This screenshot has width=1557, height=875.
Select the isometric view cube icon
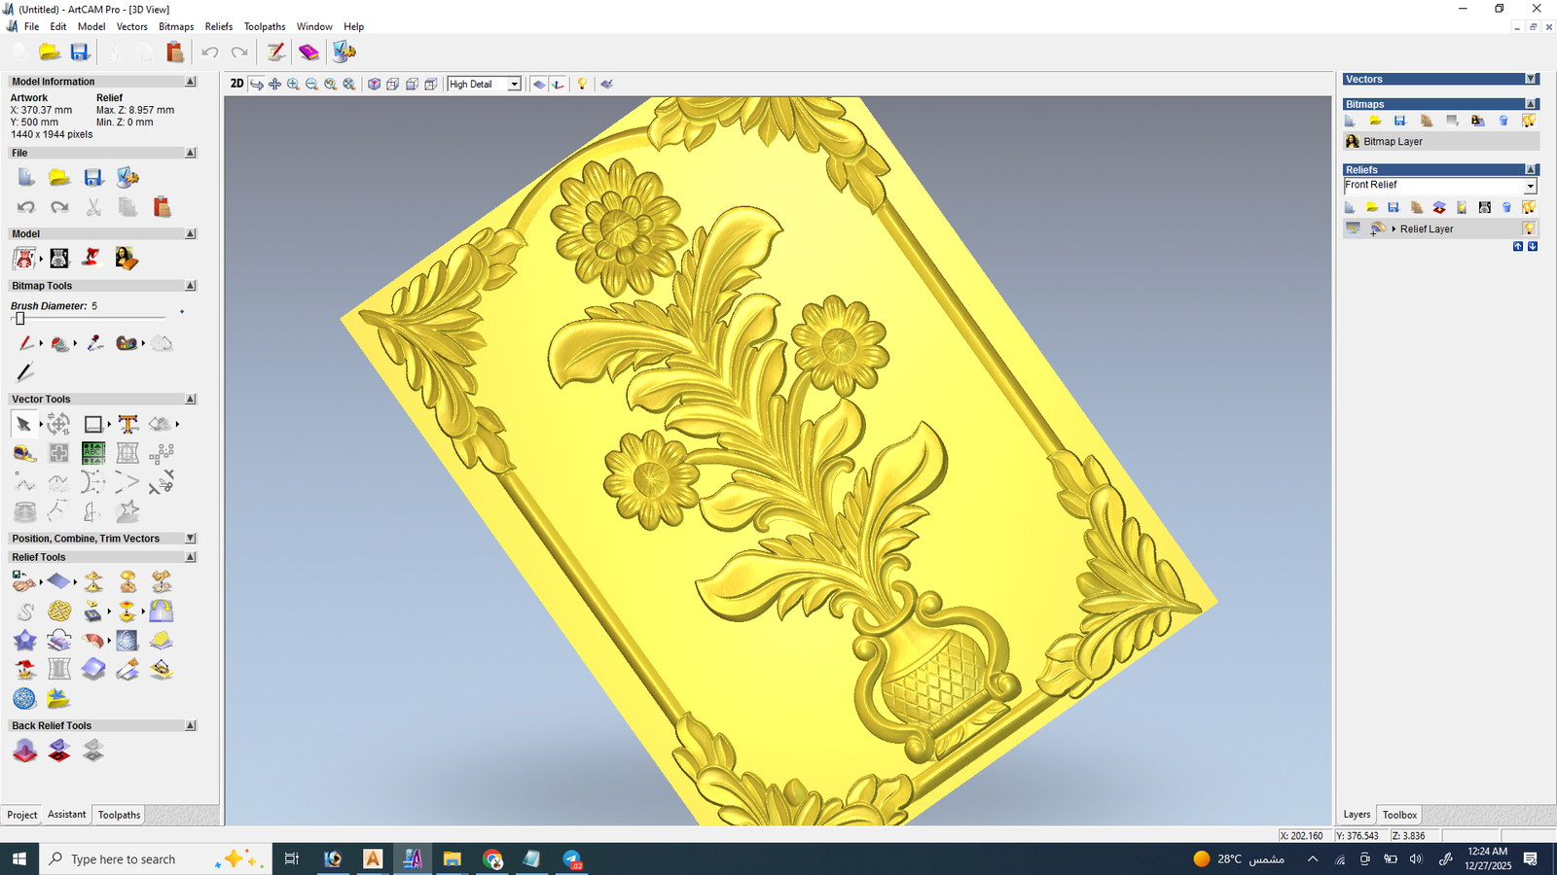[374, 85]
